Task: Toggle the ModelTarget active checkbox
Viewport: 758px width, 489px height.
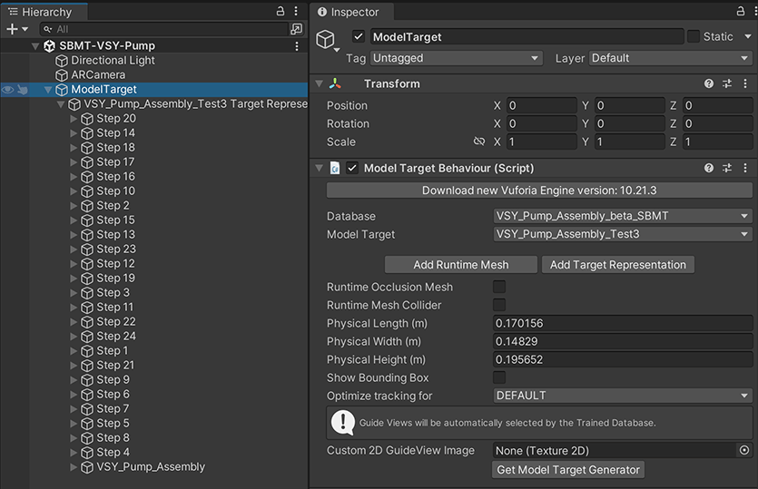Action: pos(359,36)
